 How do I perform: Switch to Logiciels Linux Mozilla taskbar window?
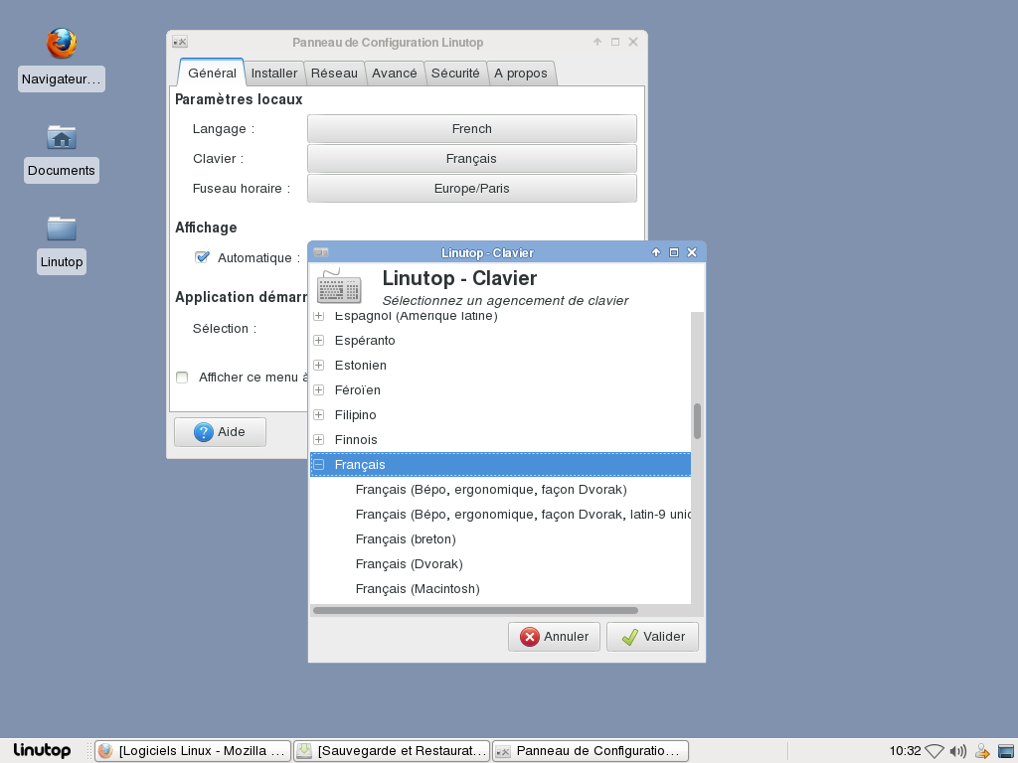tap(193, 751)
